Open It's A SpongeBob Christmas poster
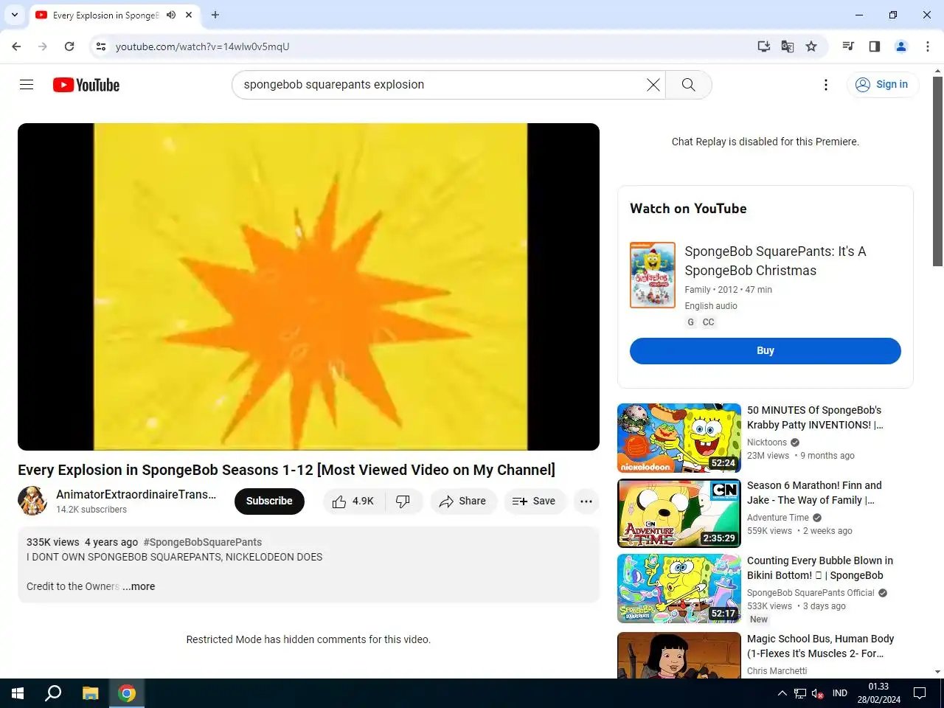The image size is (944, 708). 653,275
